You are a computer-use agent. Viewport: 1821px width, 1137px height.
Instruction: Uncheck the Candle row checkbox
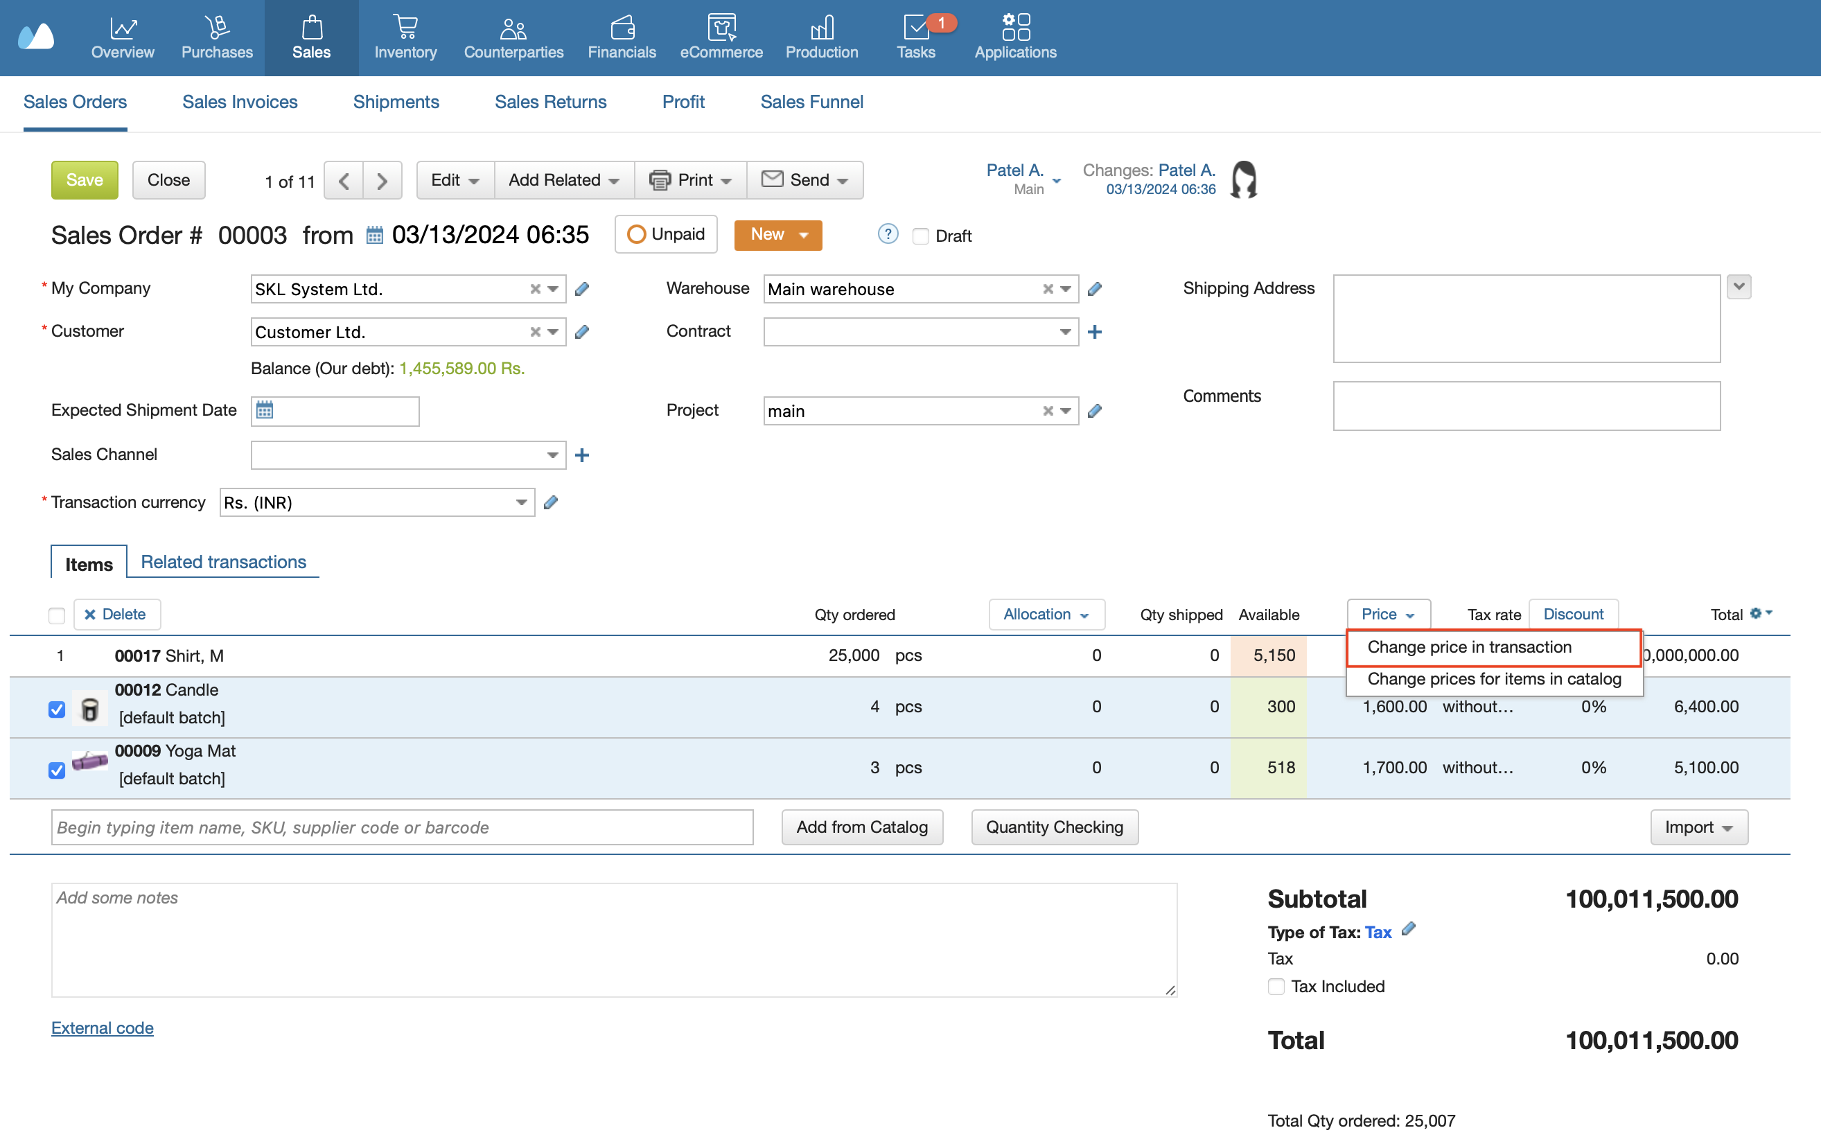coord(56,709)
